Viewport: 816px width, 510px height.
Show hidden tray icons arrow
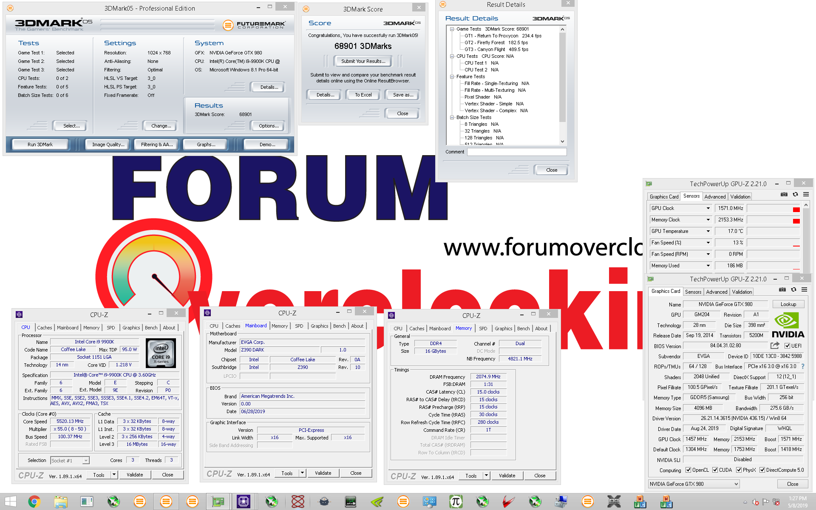pyautogui.click(x=745, y=502)
